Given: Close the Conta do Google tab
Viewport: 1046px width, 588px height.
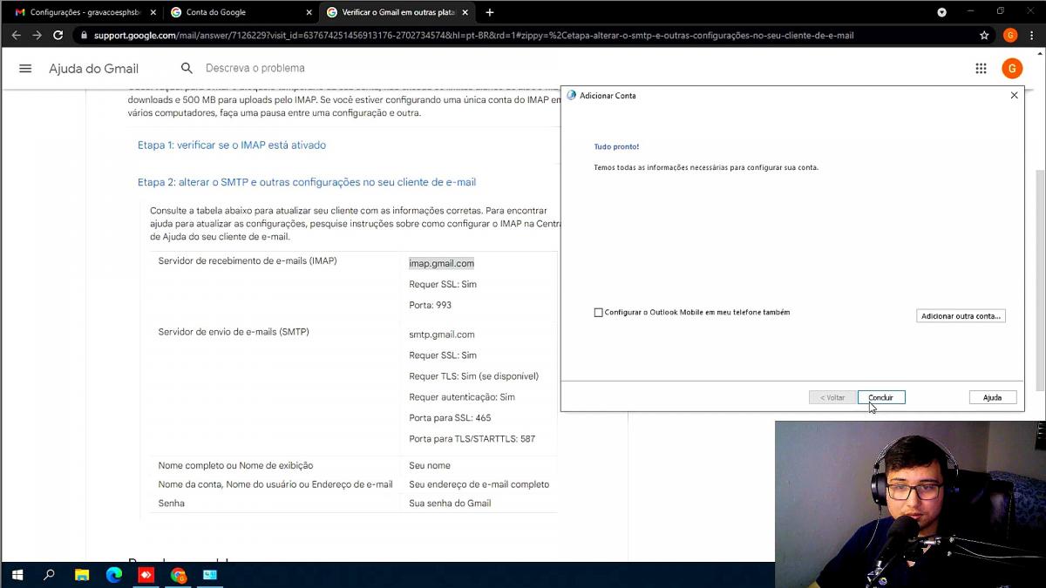Looking at the screenshot, I should click(x=309, y=12).
